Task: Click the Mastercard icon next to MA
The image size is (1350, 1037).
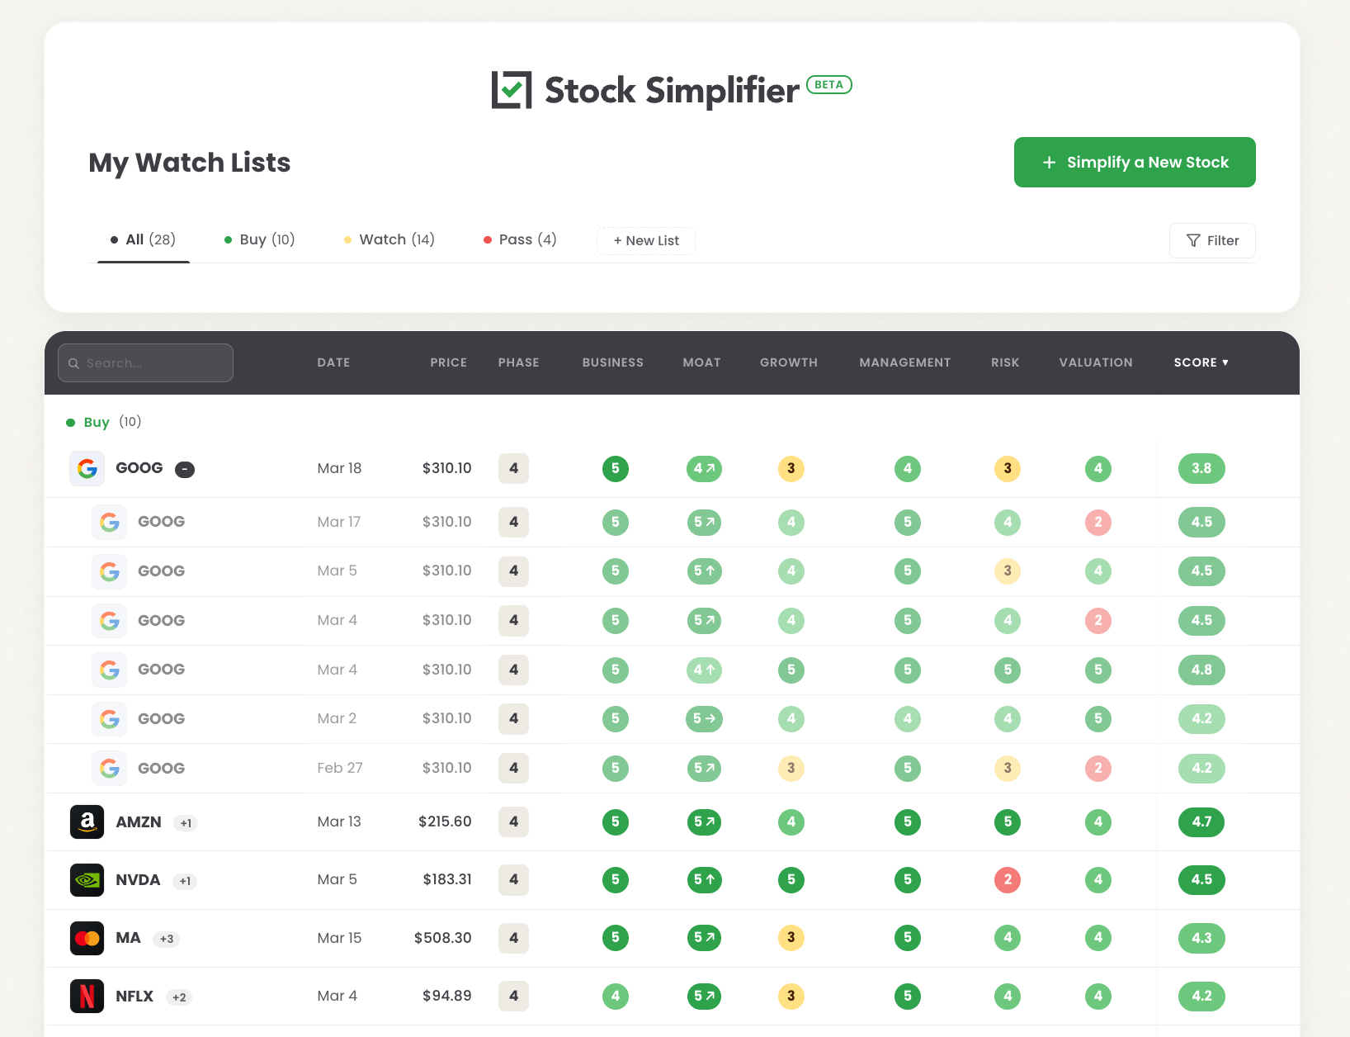Action: tap(87, 938)
